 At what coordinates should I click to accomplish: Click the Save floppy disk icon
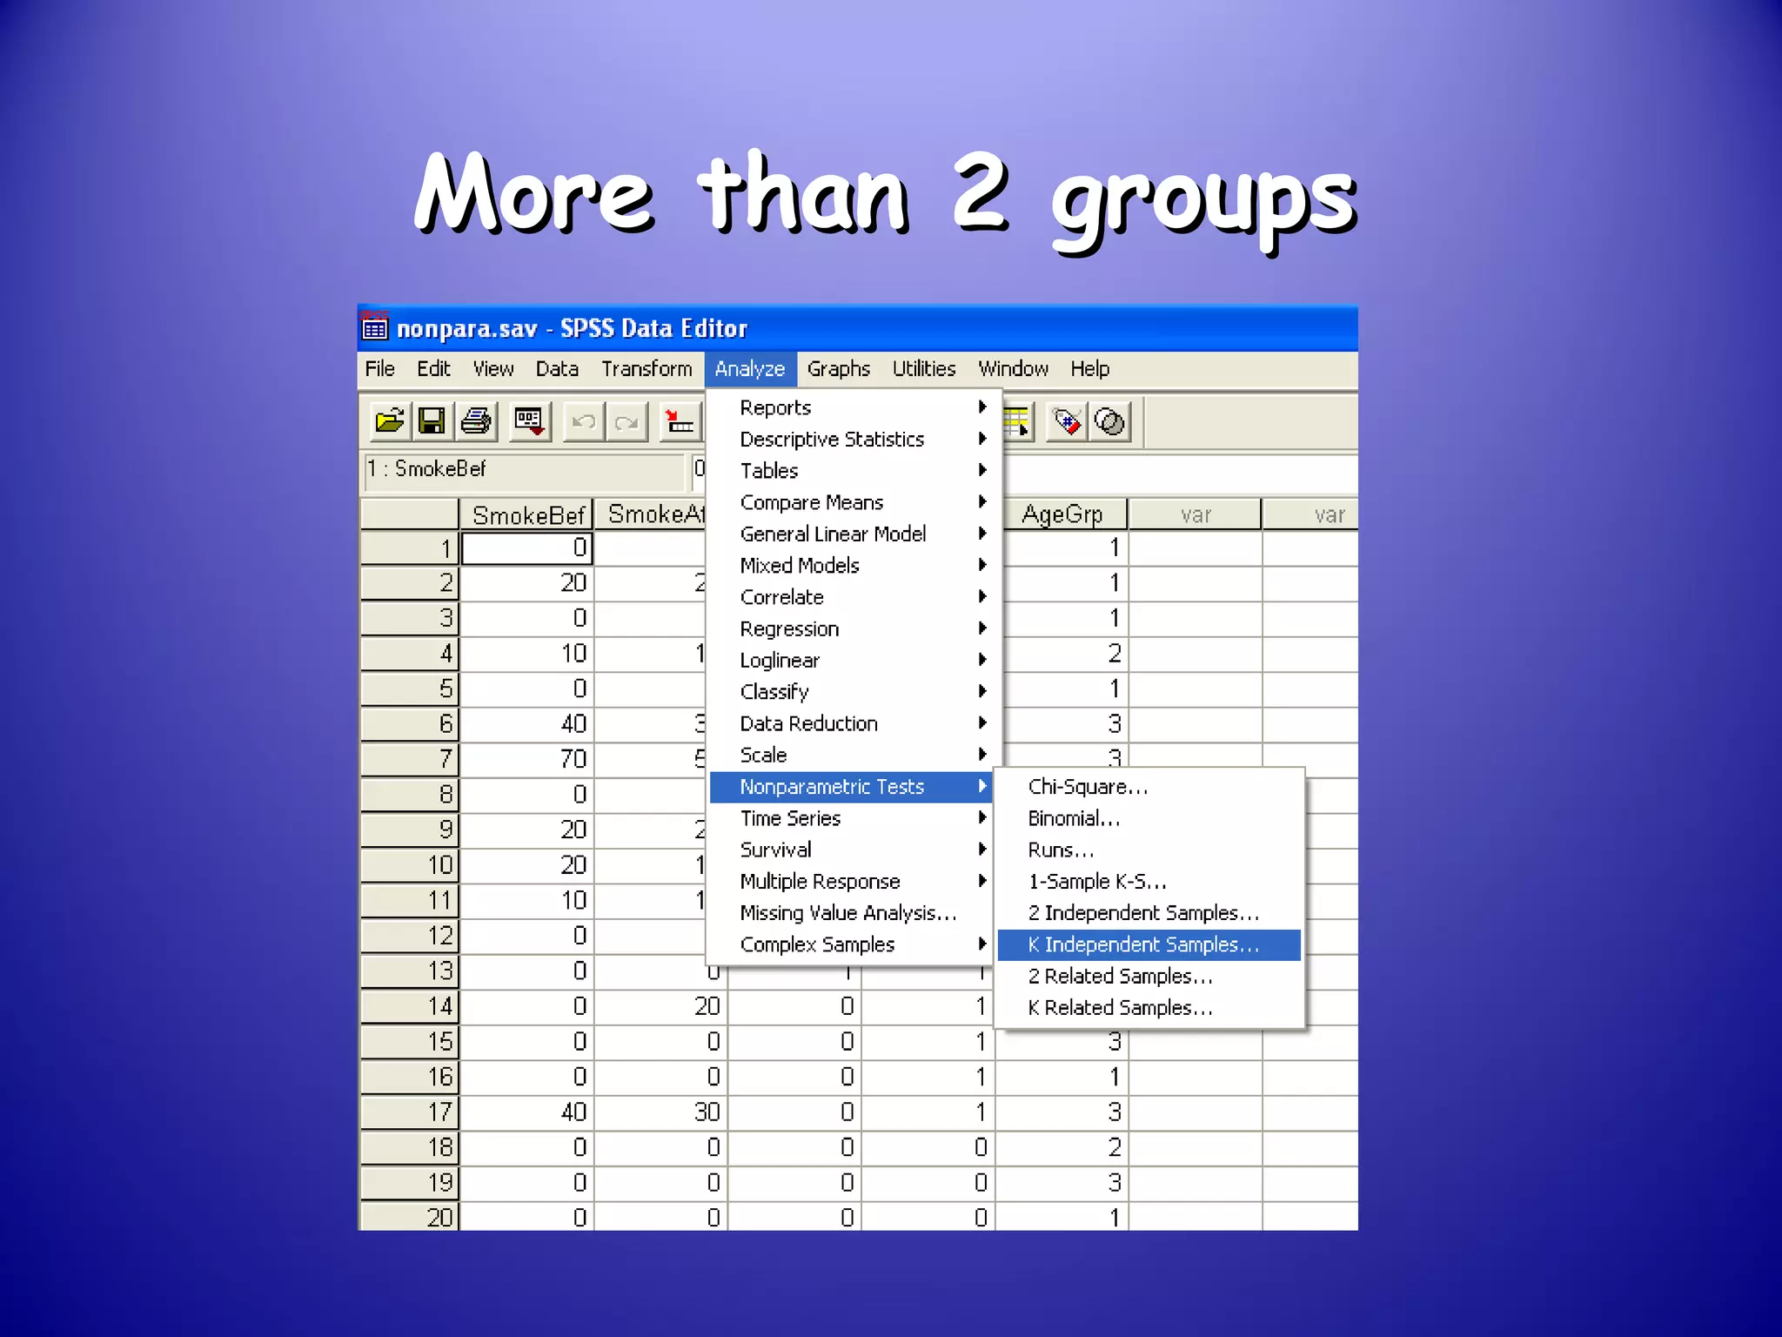click(432, 422)
